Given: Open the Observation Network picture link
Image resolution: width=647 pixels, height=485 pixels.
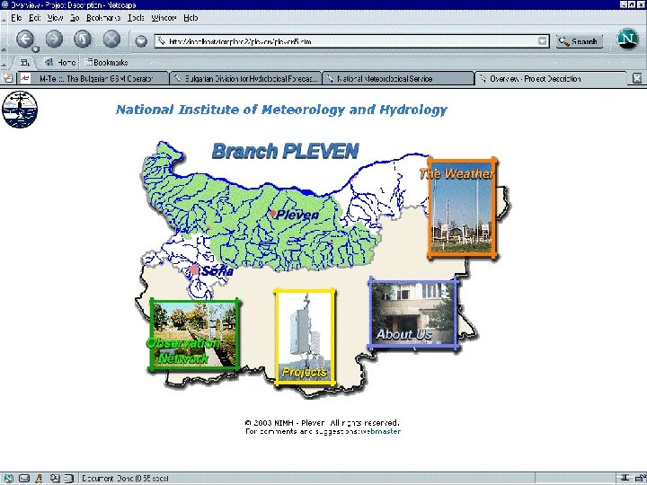Looking at the screenshot, I should coord(194,334).
